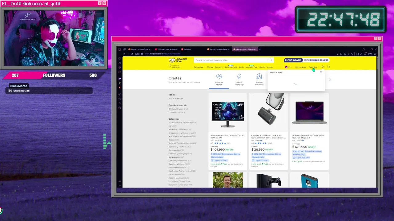Switch to second Reddit tab
This screenshot has width=394, height=221.
coord(219,49)
